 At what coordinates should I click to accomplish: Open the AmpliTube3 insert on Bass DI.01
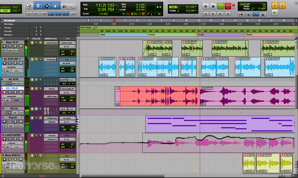[52, 43]
